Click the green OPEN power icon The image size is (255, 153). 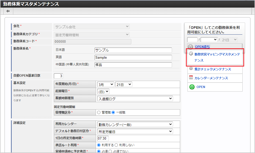192,87
